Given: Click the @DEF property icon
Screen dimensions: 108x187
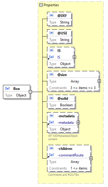Looking at the screenshot, I should pos(51,15).
